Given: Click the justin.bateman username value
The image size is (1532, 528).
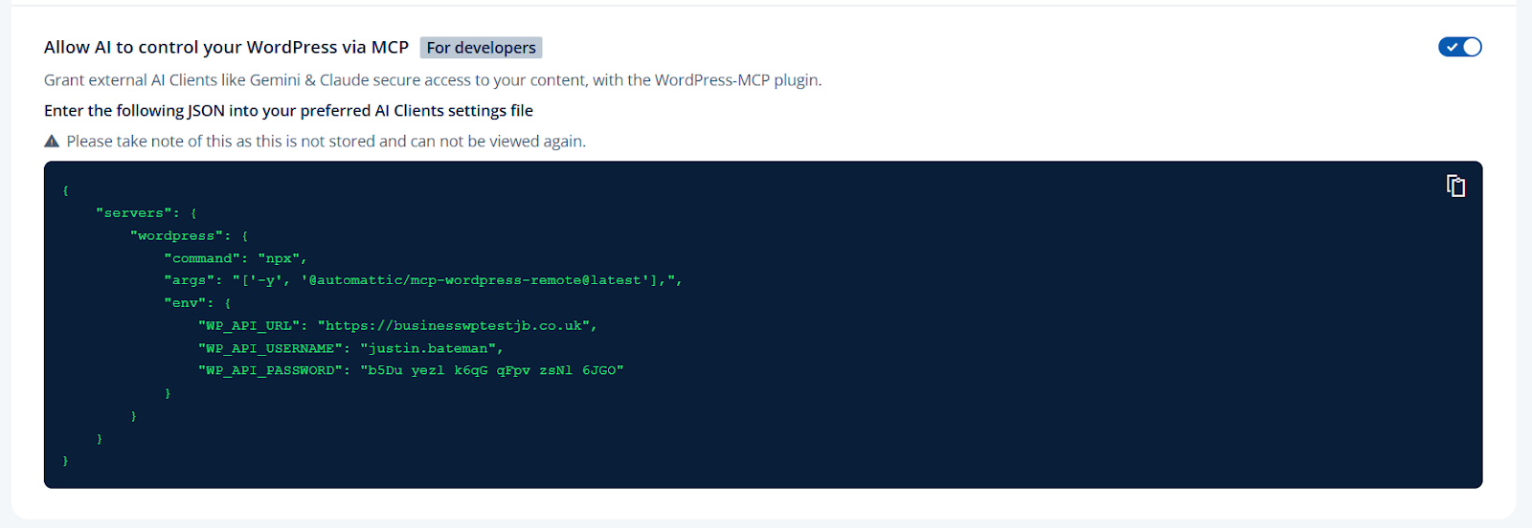Looking at the screenshot, I should (428, 349).
